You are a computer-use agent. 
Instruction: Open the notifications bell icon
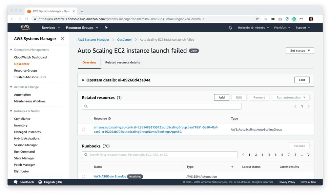pyautogui.click(x=230, y=27)
